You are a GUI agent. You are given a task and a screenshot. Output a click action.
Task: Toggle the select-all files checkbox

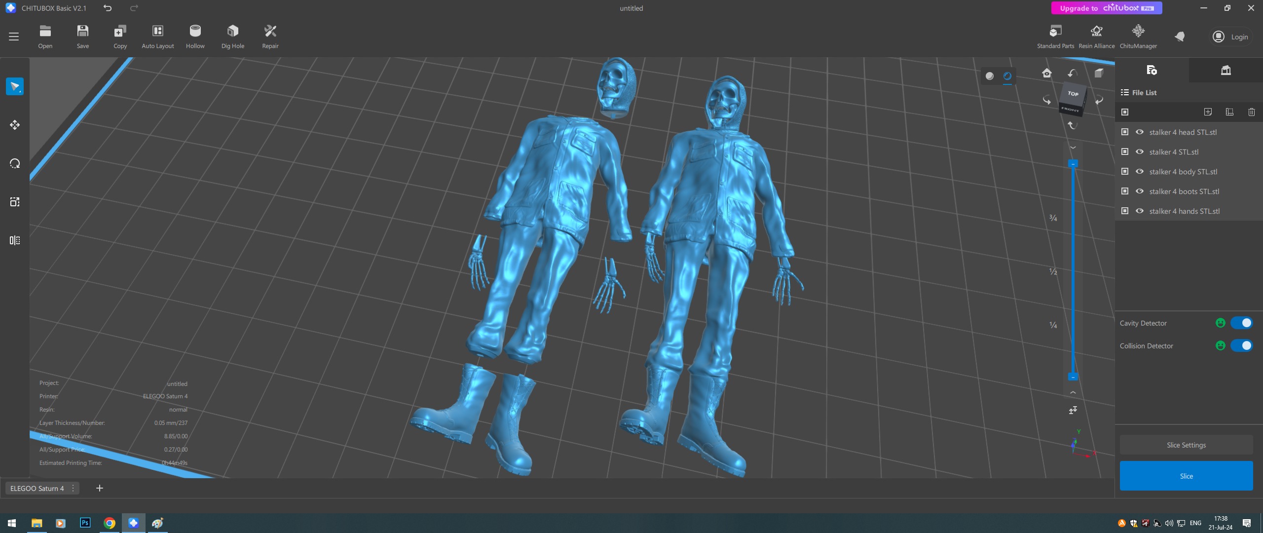[x=1125, y=112]
